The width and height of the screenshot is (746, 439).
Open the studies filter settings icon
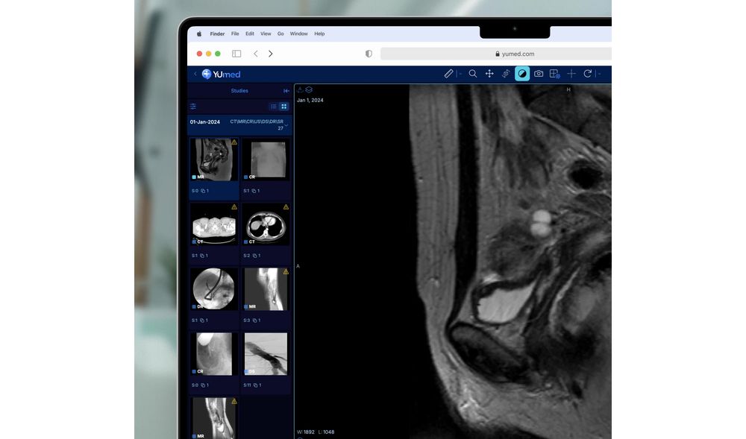point(193,107)
